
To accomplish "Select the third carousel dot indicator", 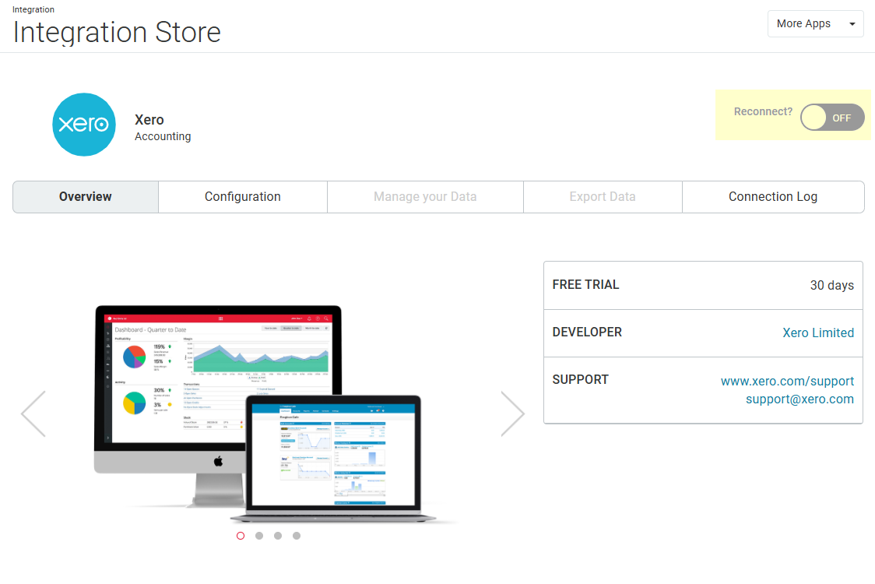I will pos(278,536).
